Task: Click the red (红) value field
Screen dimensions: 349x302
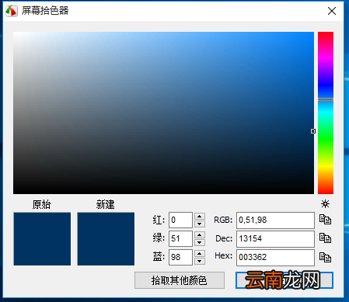Action: (x=180, y=220)
